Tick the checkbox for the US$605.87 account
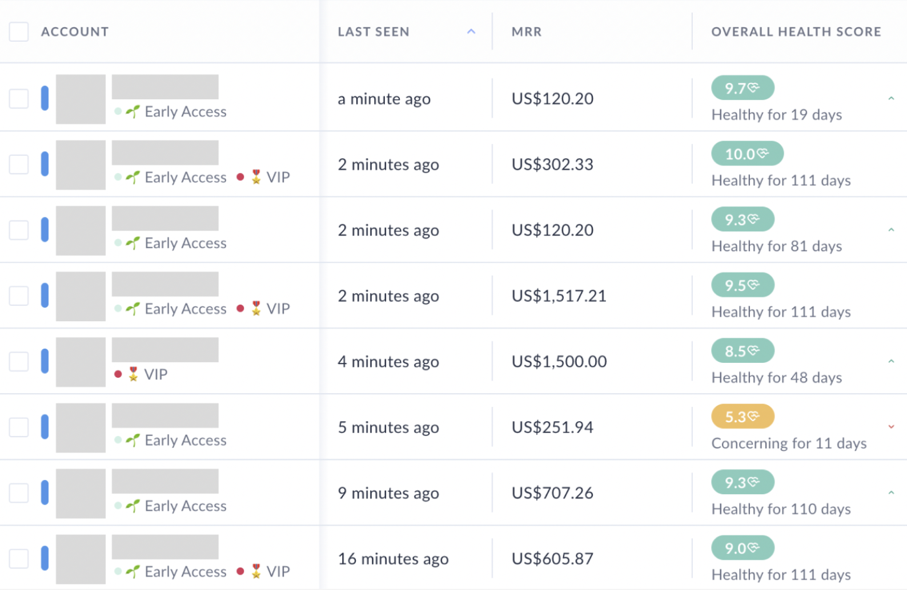 pos(19,559)
